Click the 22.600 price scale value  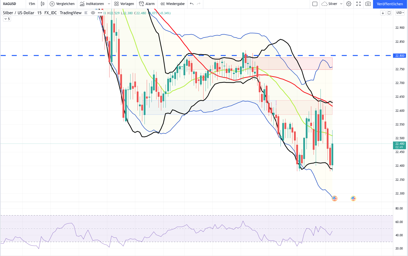coord(400,111)
